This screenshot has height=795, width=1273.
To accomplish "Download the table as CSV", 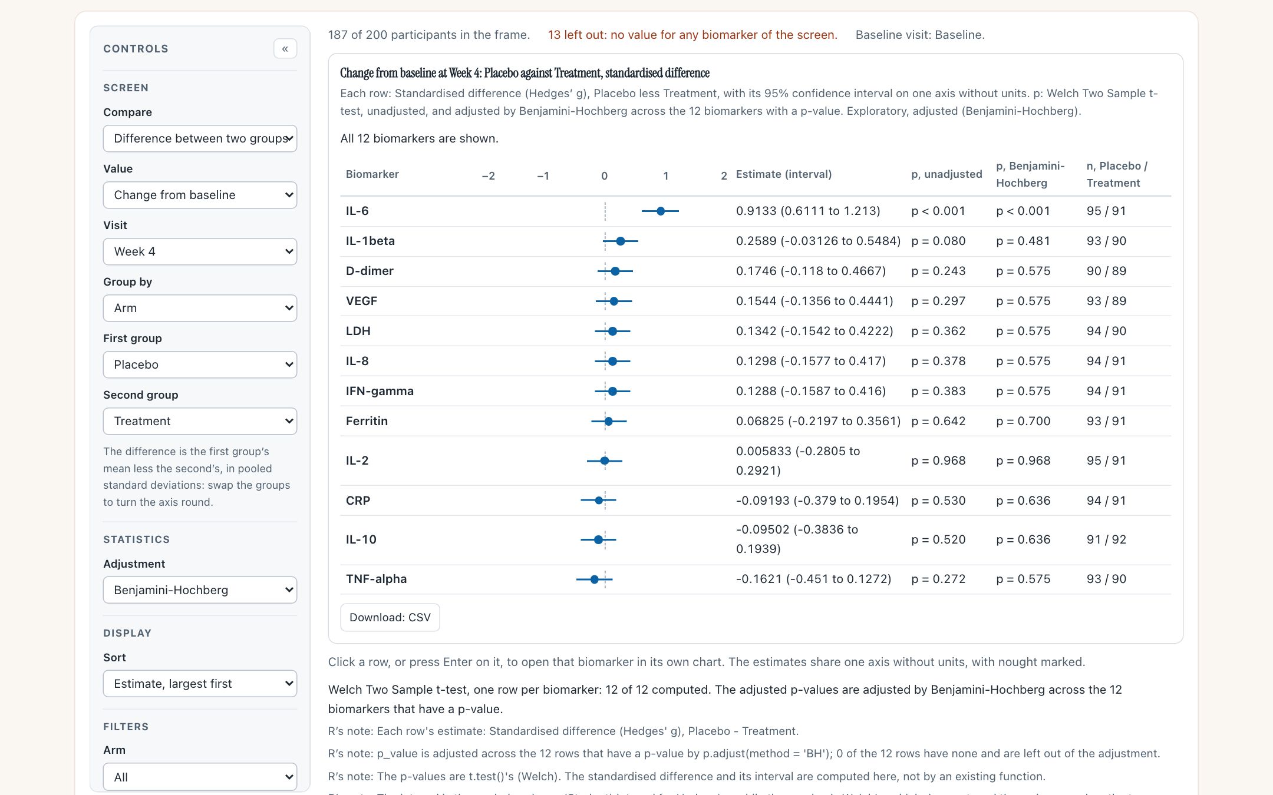I will click(x=390, y=617).
